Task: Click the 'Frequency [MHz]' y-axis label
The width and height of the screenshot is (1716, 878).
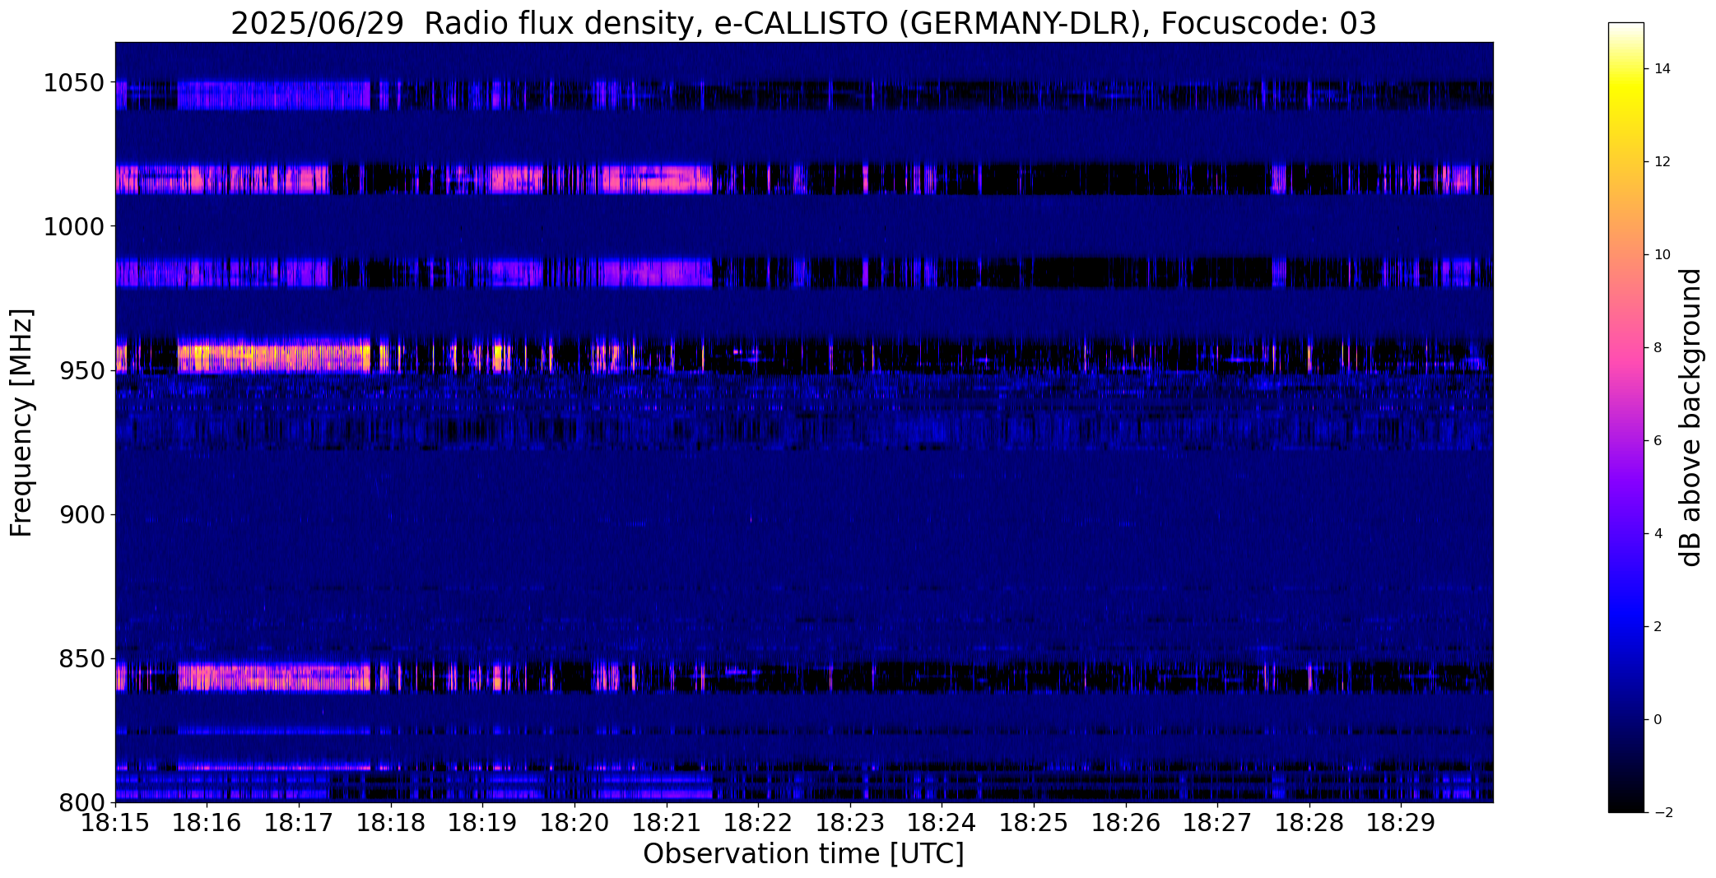Action: [21, 422]
